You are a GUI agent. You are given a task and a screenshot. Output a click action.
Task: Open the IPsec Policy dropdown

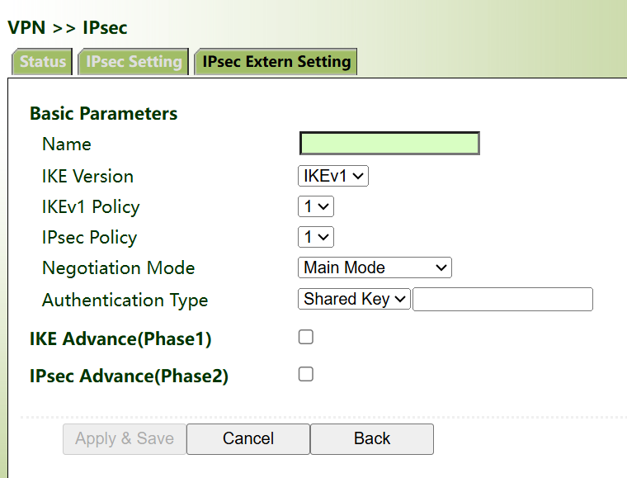coord(315,237)
